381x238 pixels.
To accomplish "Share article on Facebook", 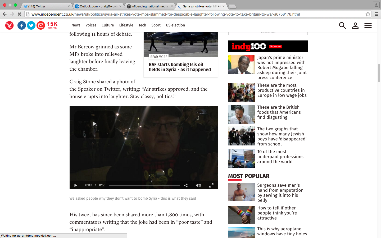I will (22, 25).
